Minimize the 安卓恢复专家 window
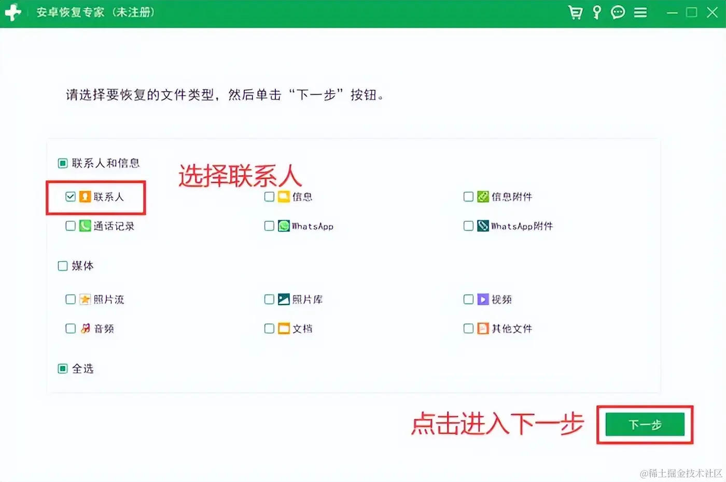The height and width of the screenshot is (482, 726). point(672,12)
